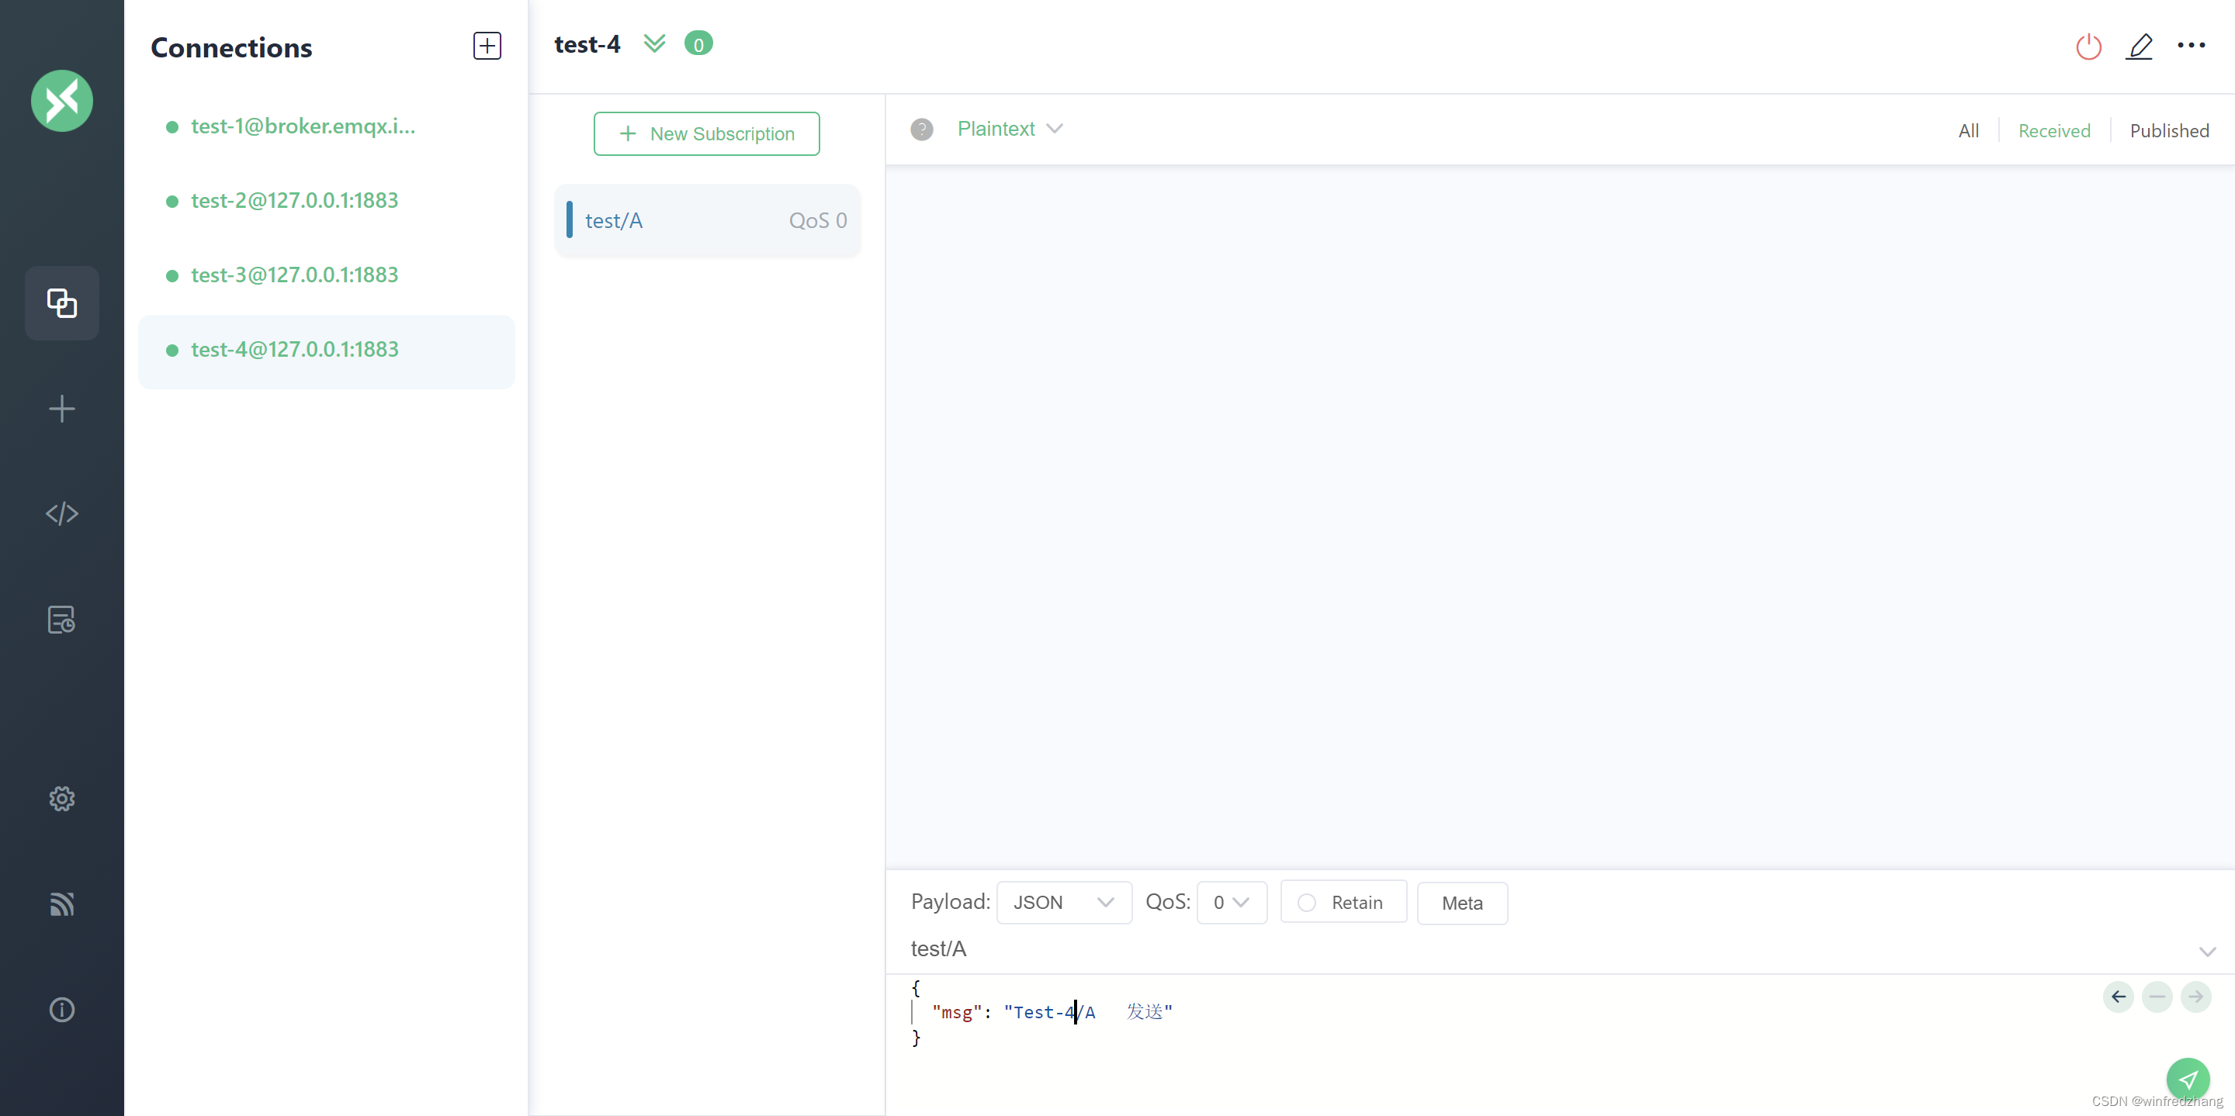Open the About info icon

pyautogui.click(x=61, y=1009)
